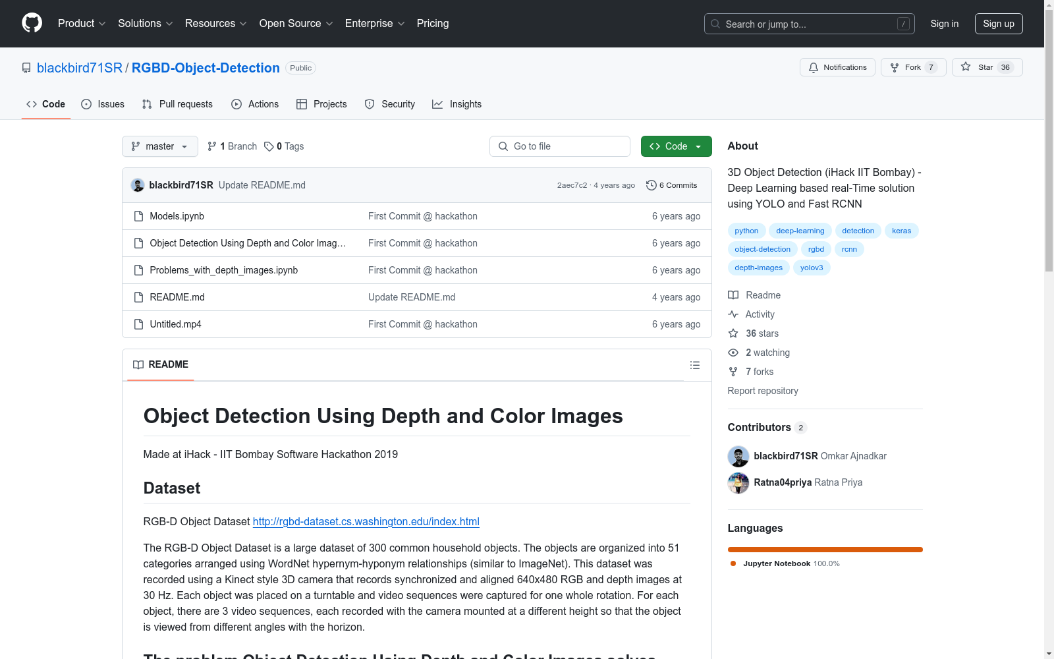This screenshot has width=1054, height=659.
Task: Click the file icon for Untitled.mp4
Action: pyautogui.click(x=138, y=324)
